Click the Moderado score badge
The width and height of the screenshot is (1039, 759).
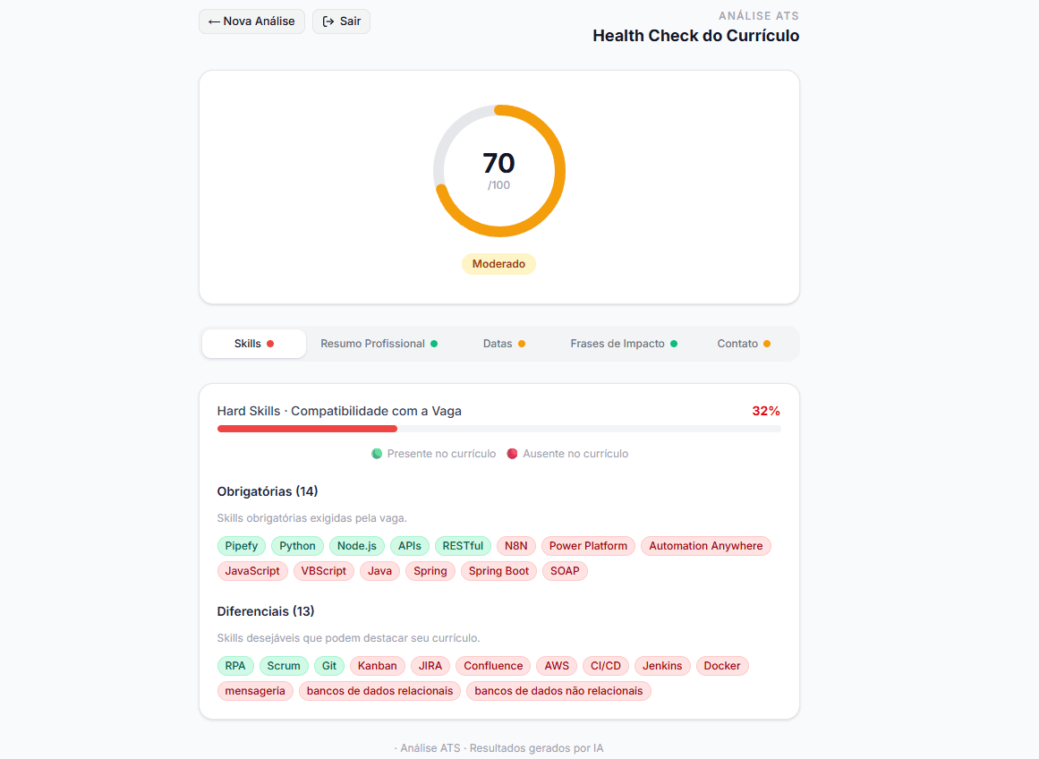pyautogui.click(x=498, y=264)
